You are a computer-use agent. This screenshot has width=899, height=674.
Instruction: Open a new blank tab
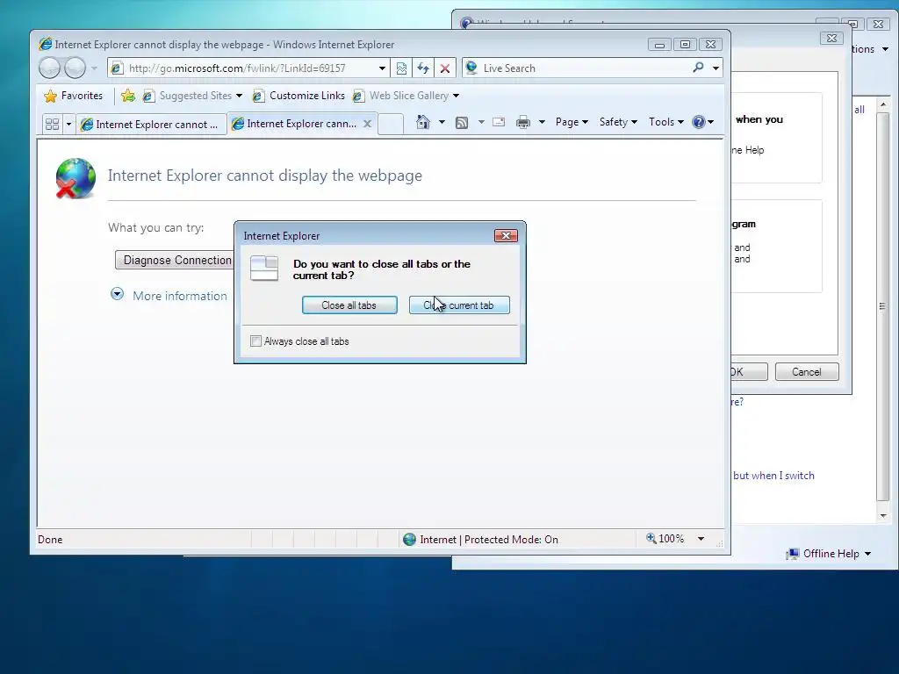[x=391, y=124]
